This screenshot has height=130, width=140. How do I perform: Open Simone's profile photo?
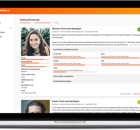[35, 42]
